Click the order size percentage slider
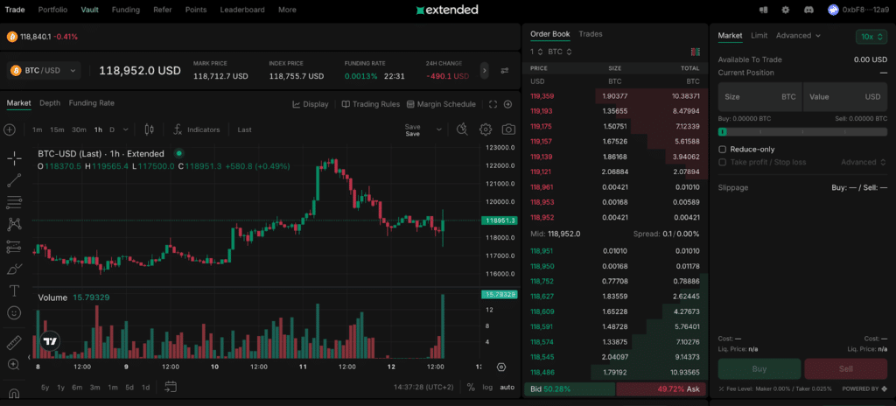This screenshot has width=896, height=406. click(803, 131)
